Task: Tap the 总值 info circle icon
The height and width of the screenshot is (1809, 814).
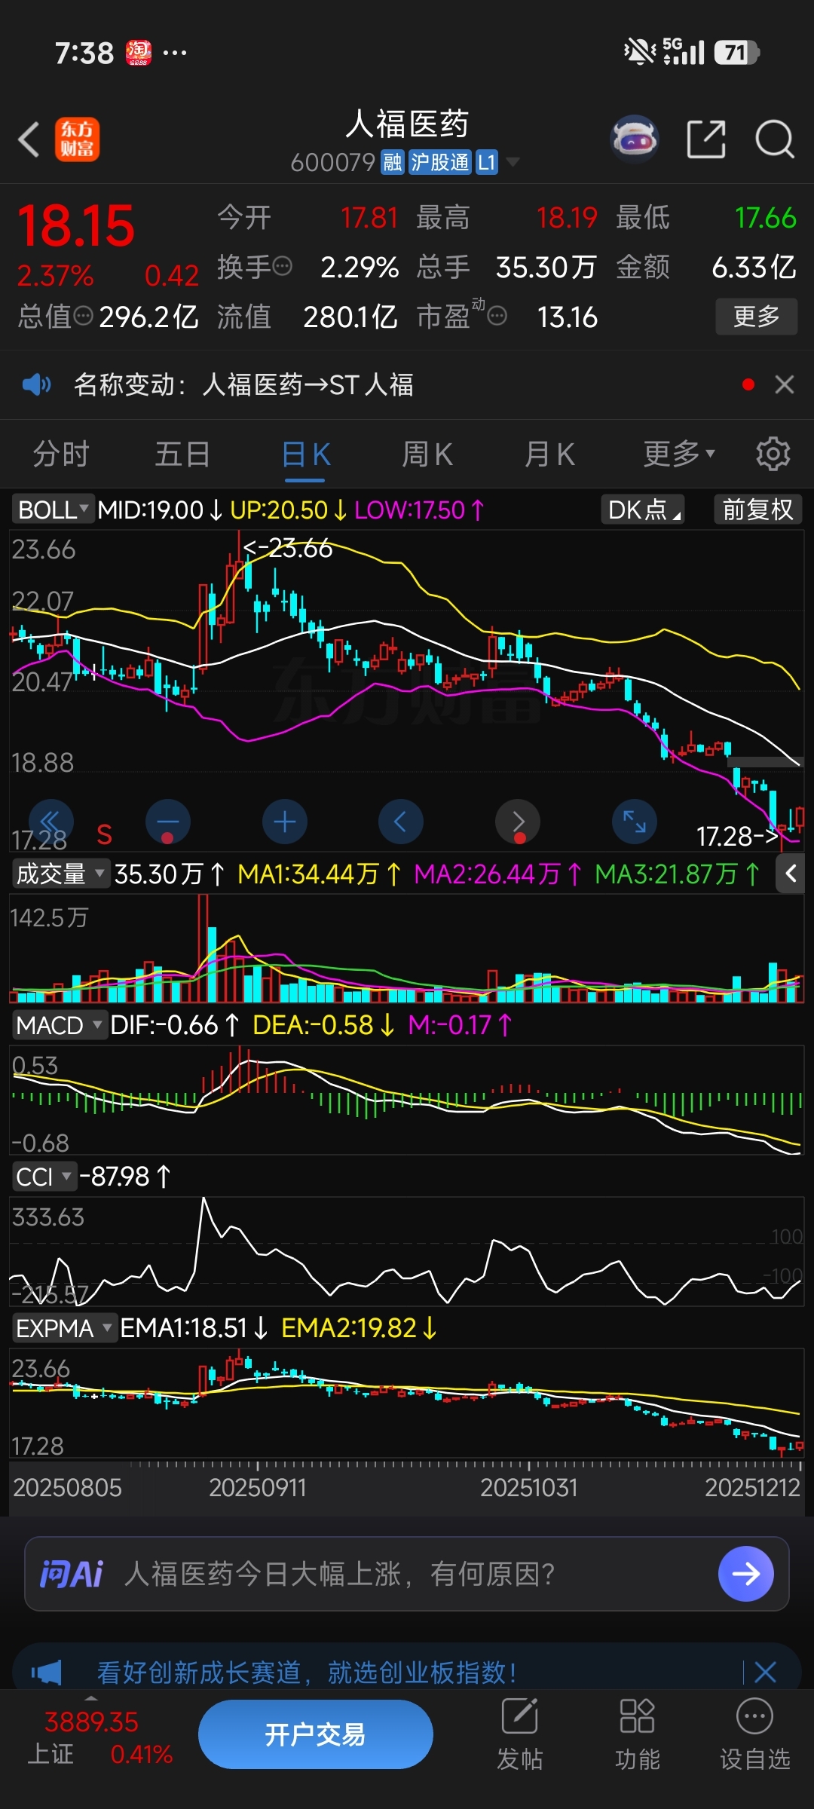Action: pos(84,315)
